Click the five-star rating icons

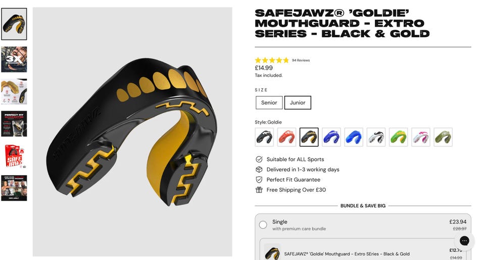click(x=272, y=60)
